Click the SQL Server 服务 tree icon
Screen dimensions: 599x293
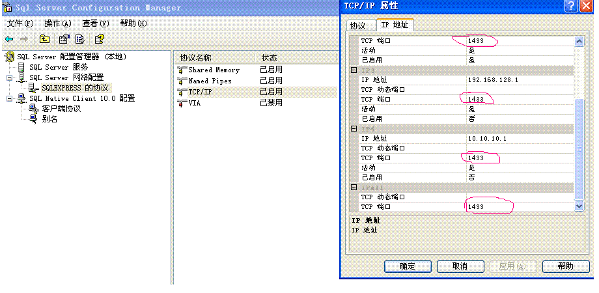click(21, 67)
